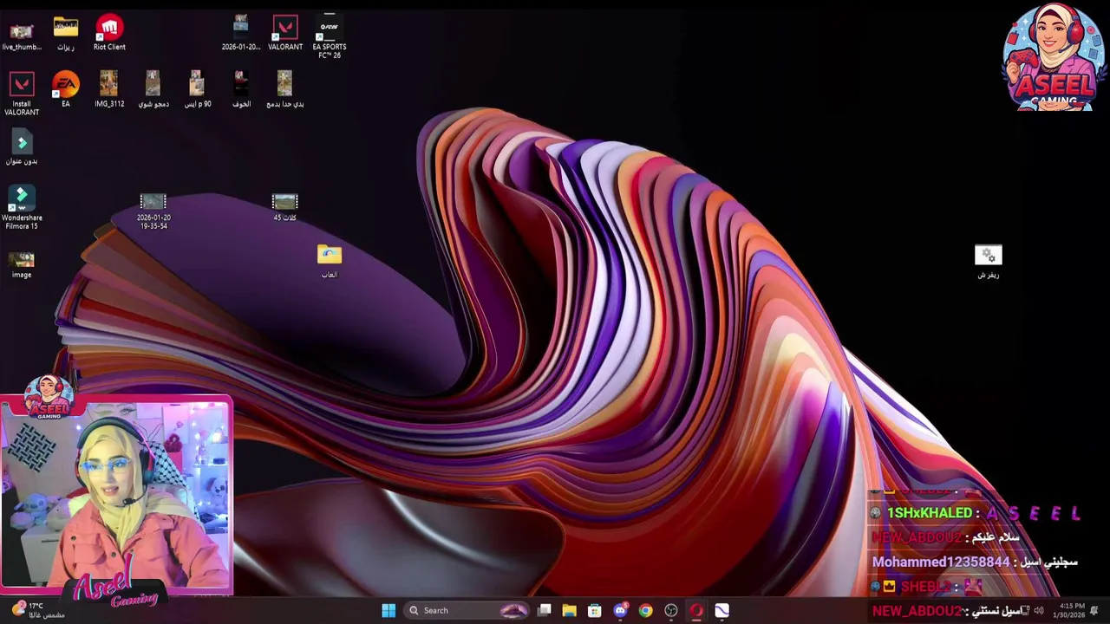The image size is (1110, 624).
Task: Open File Explorer from taskbar
Action: click(x=570, y=610)
